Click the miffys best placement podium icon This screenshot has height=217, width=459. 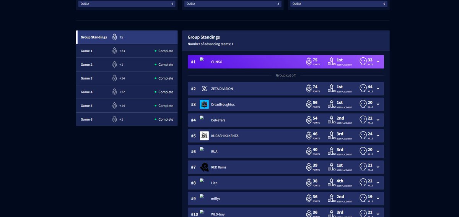332,198
